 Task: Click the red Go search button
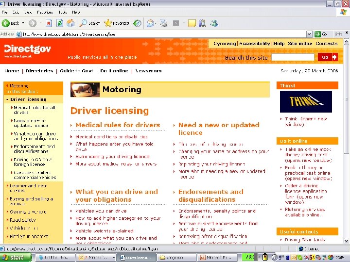point(328,57)
